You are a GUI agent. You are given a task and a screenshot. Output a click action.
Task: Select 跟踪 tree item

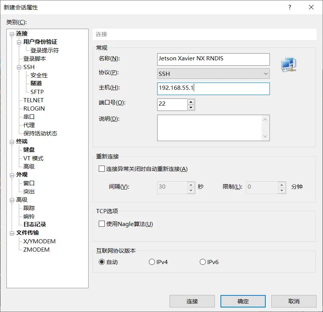pos(29,208)
